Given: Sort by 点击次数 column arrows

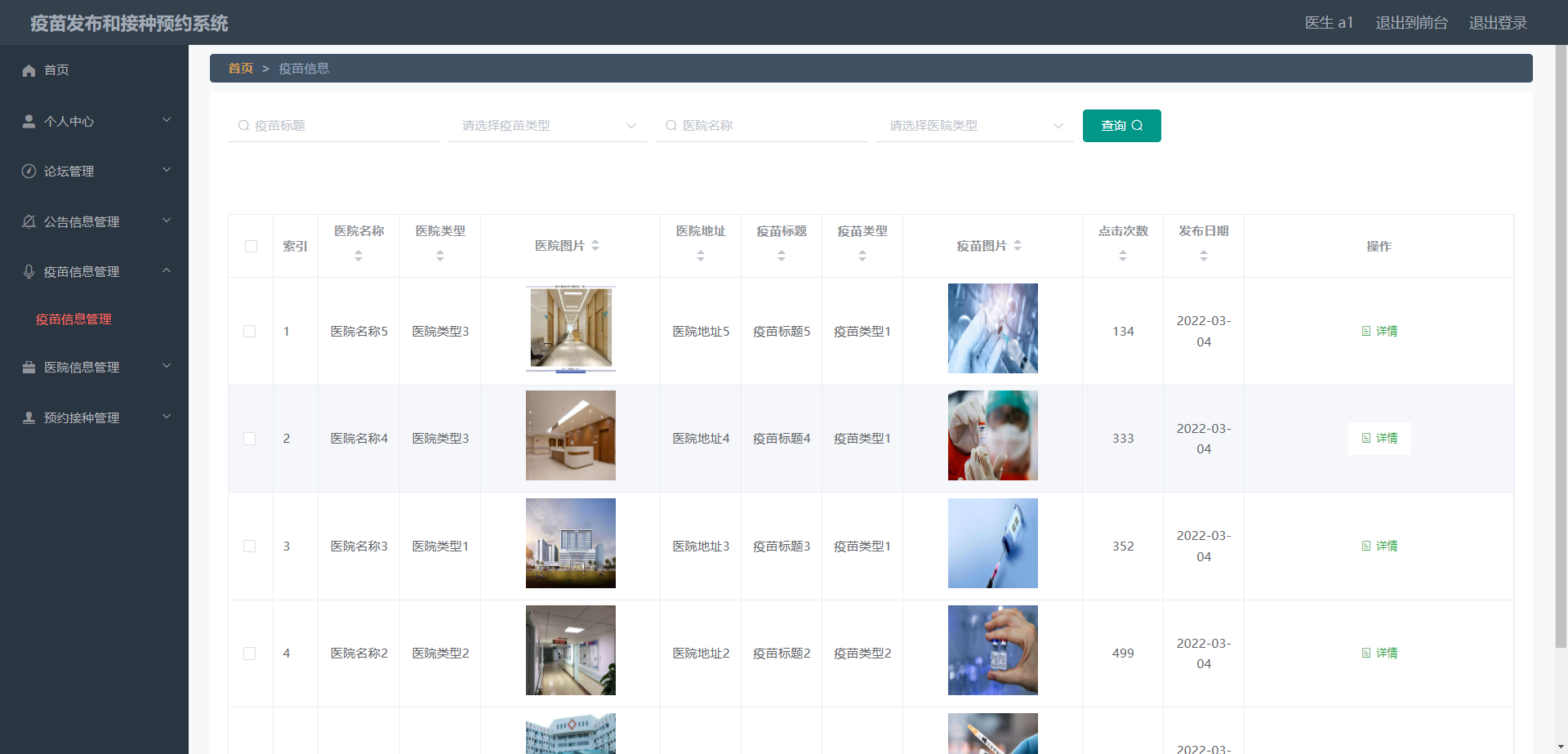Looking at the screenshot, I should pyautogui.click(x=1123, y=256).
